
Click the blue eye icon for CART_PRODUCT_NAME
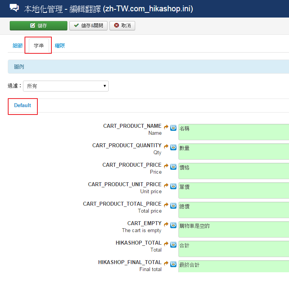[x=173, y=128]
